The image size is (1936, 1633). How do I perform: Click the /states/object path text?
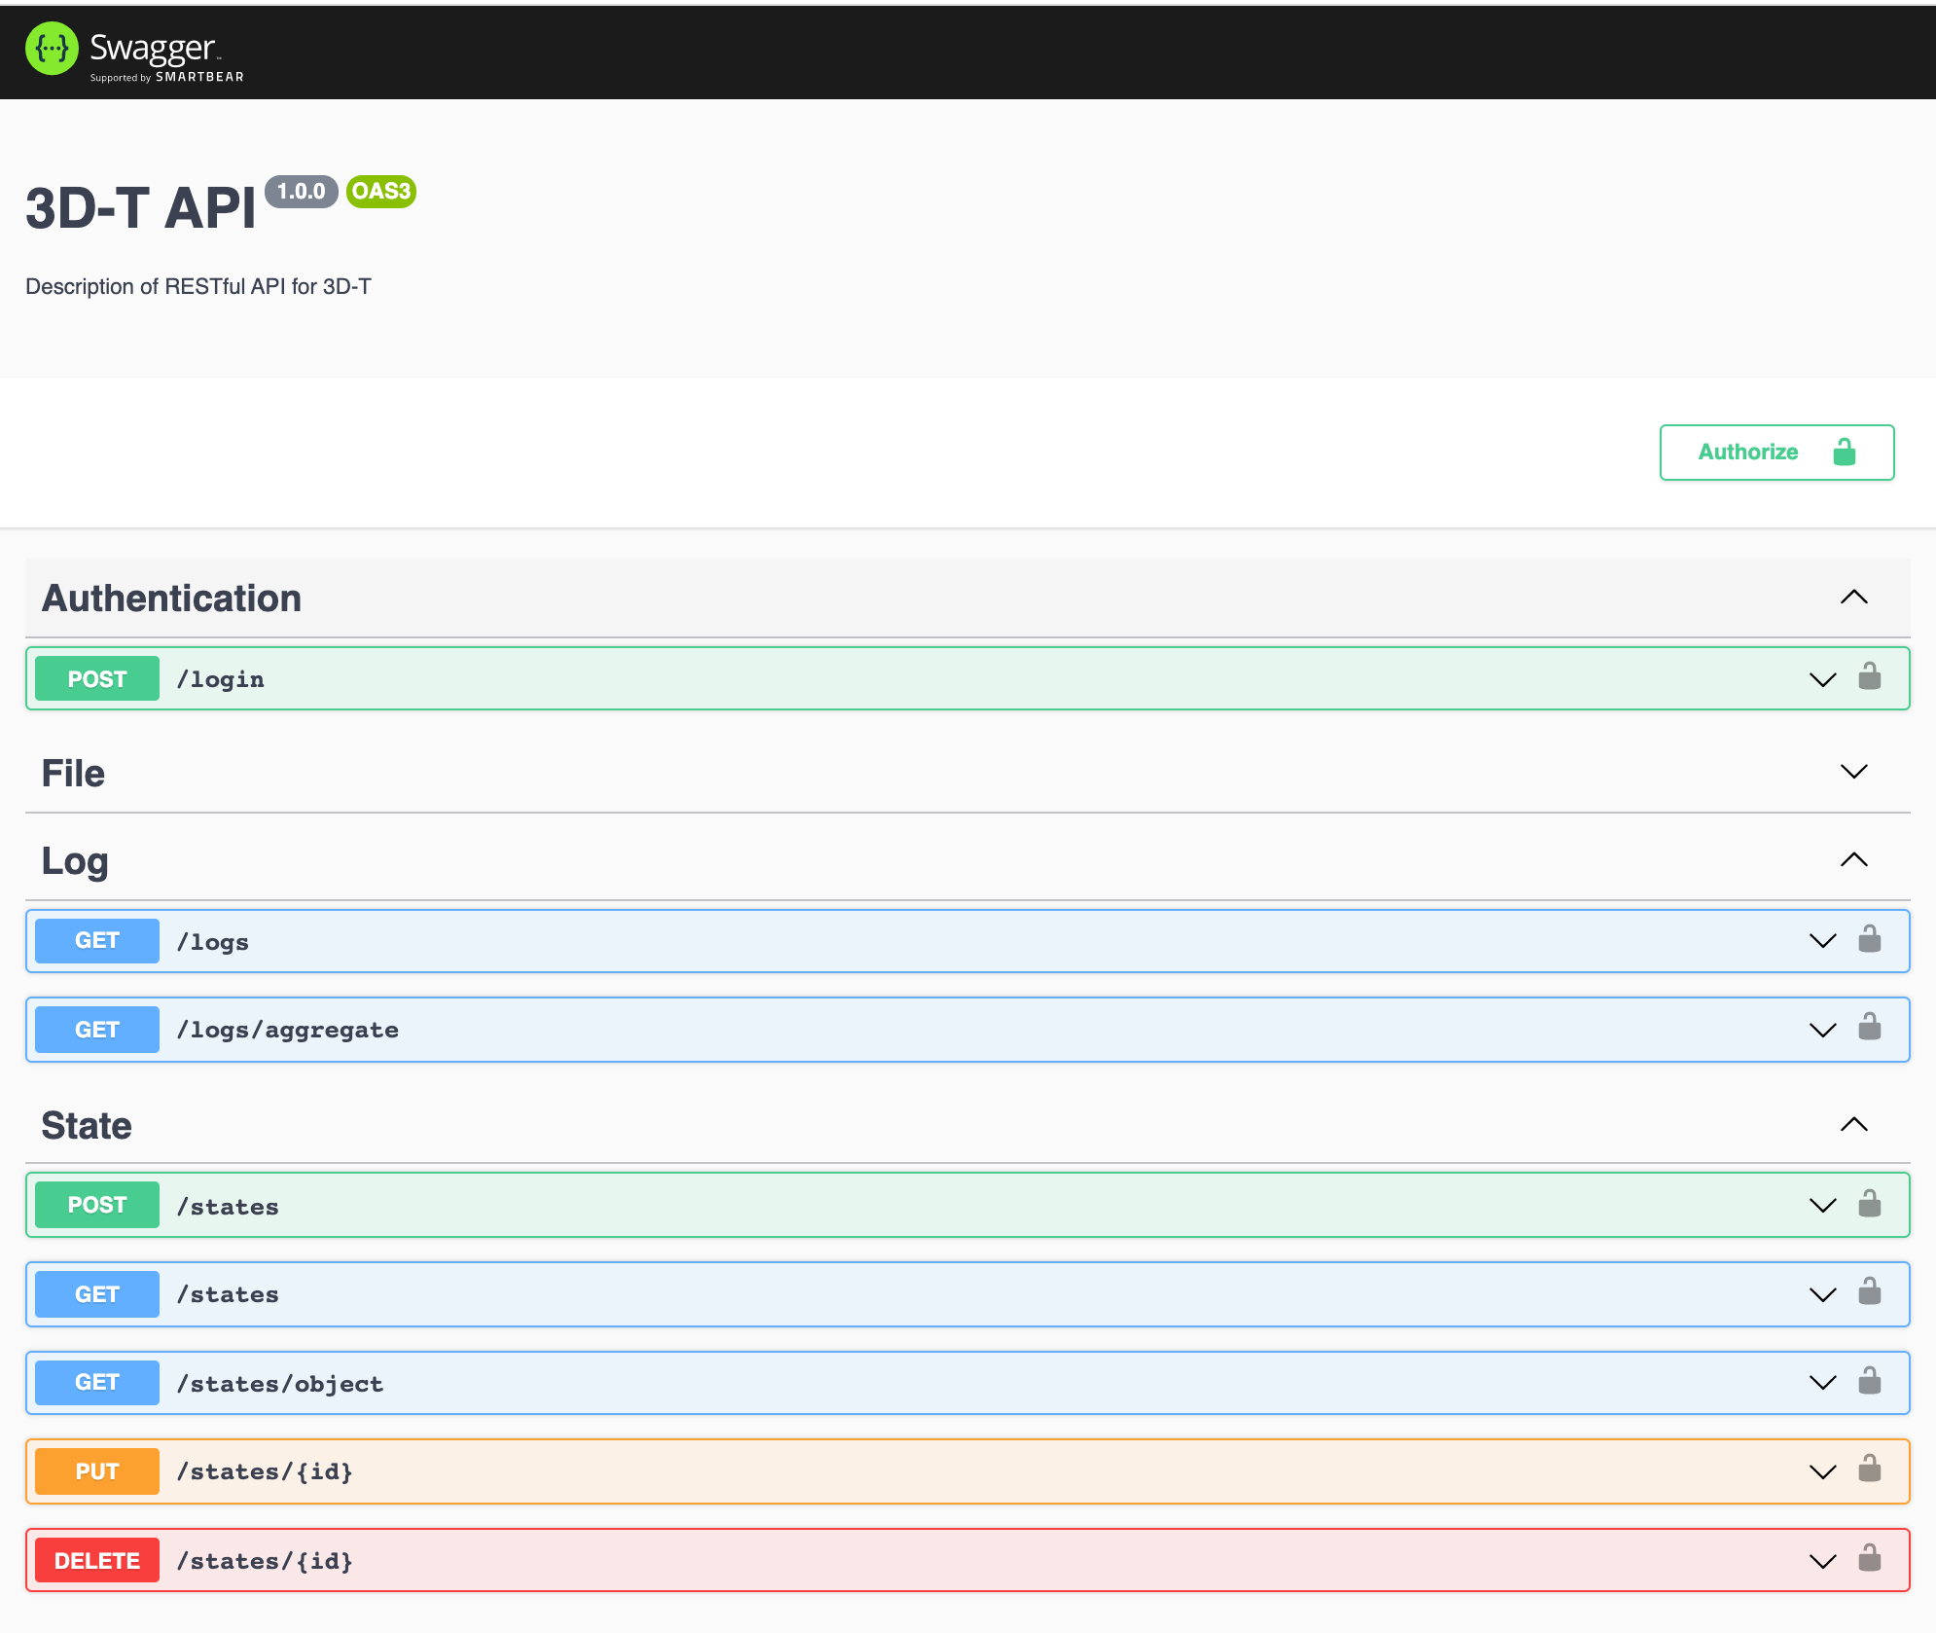pyautogui.click(x=280, y=1384)
